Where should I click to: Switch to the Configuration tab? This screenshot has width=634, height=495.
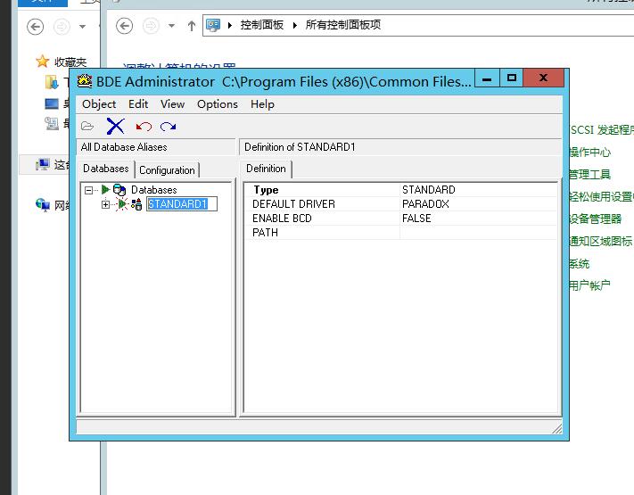pyautogui.click(x=167, y=169)
